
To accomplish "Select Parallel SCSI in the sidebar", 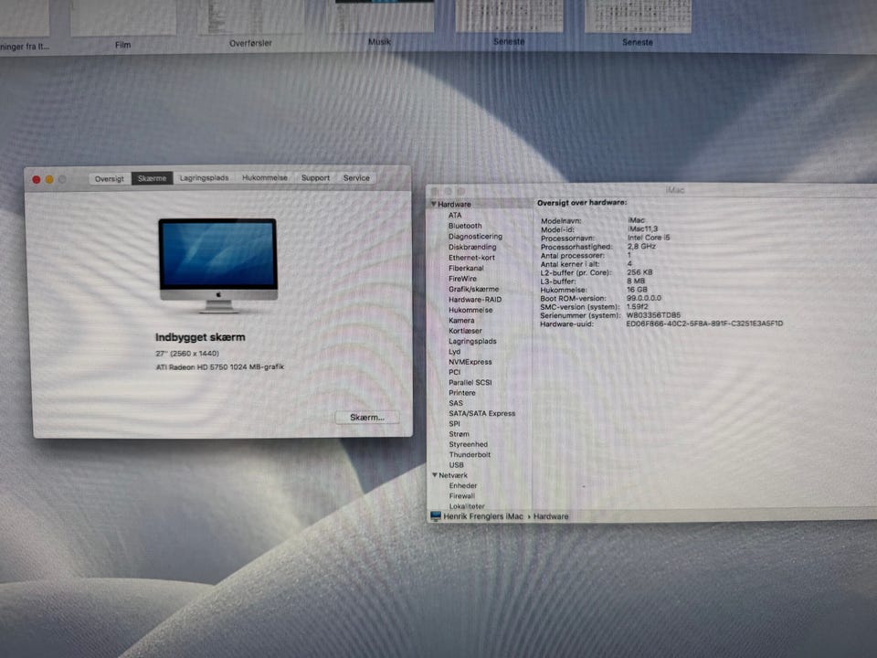I will pyautogui.click(x=470, y=383).
